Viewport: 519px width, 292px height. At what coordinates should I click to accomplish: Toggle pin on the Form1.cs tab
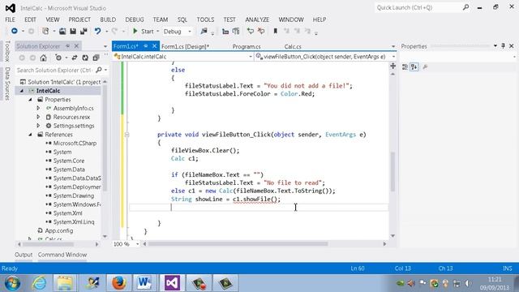[x=146, y=46]
